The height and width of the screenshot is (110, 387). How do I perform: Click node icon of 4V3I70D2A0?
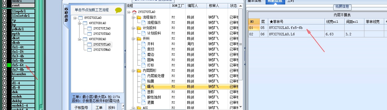point(85,39)
